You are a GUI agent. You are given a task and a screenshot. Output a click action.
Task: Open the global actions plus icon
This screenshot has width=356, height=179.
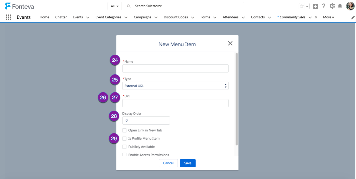(316, 6)
